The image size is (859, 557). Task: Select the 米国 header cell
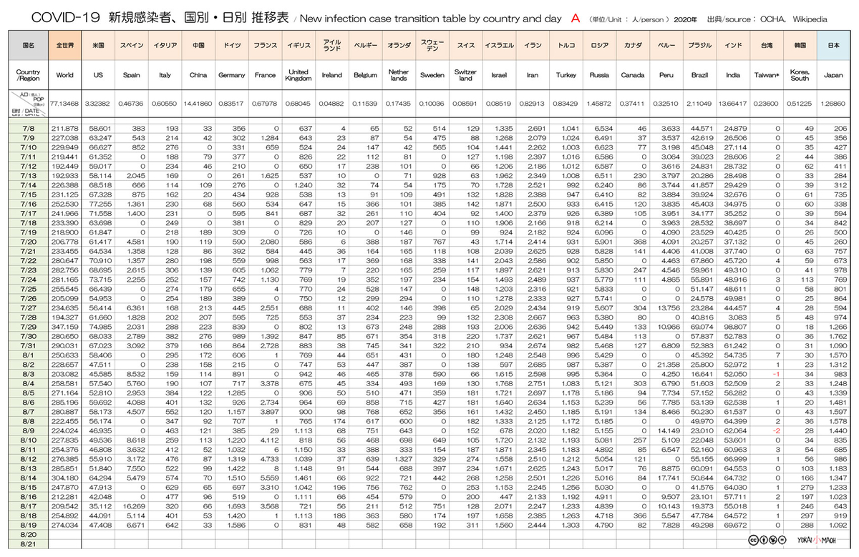click(97, 45)
